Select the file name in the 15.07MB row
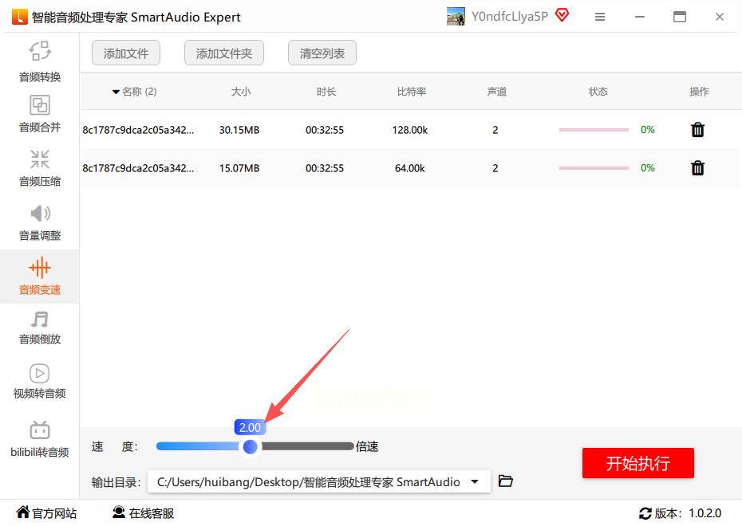 coord(138,168)
